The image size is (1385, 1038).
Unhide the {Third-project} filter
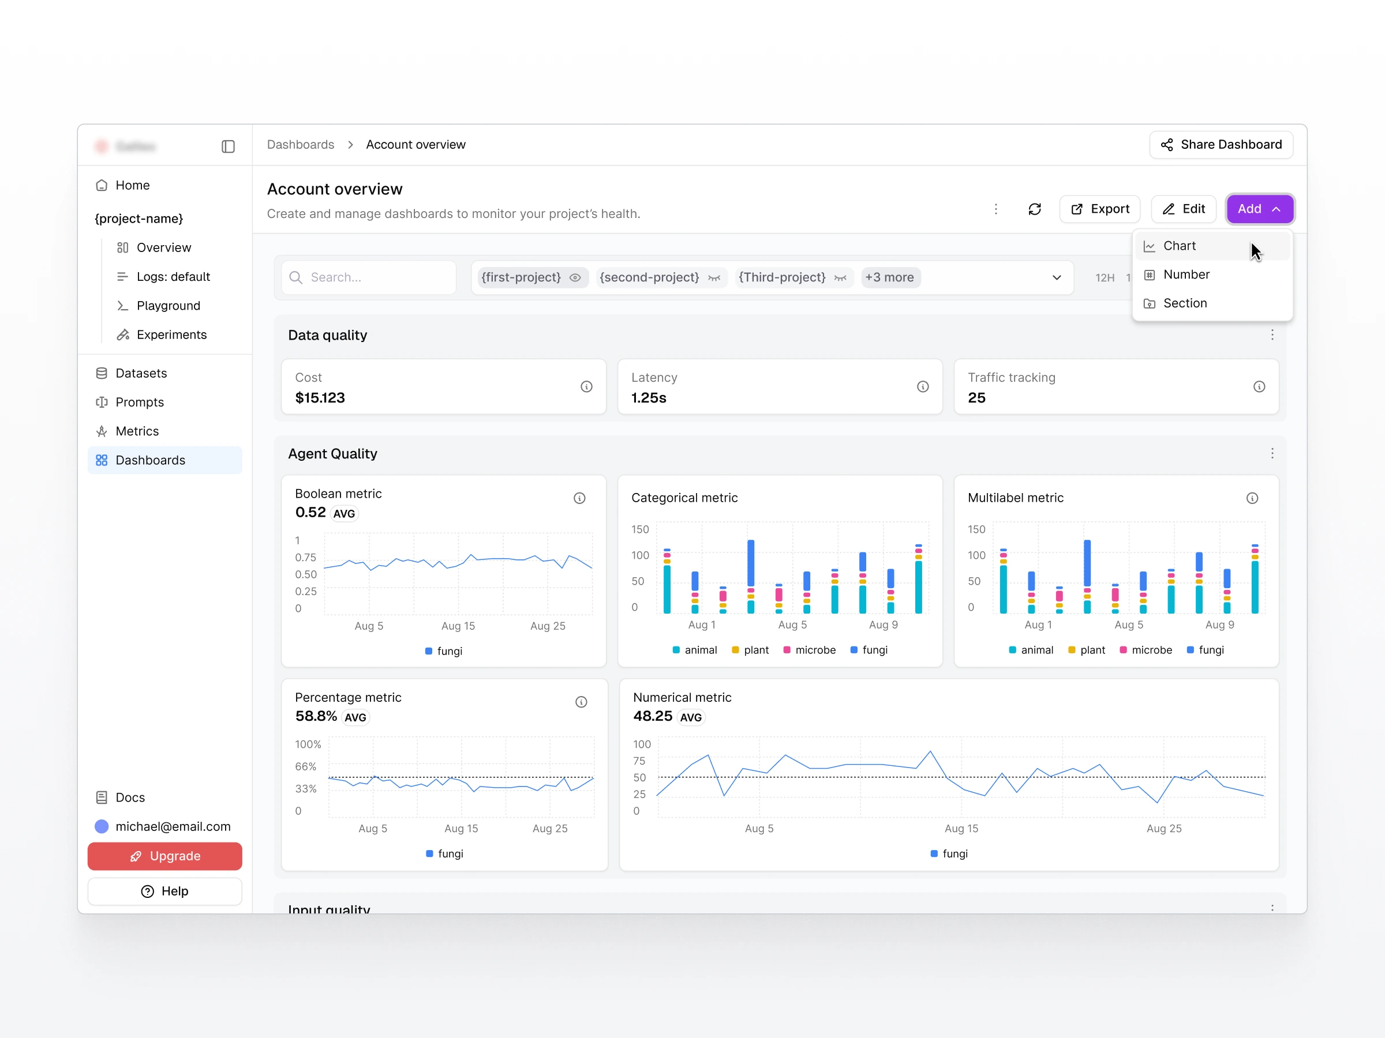click(840, 277)
